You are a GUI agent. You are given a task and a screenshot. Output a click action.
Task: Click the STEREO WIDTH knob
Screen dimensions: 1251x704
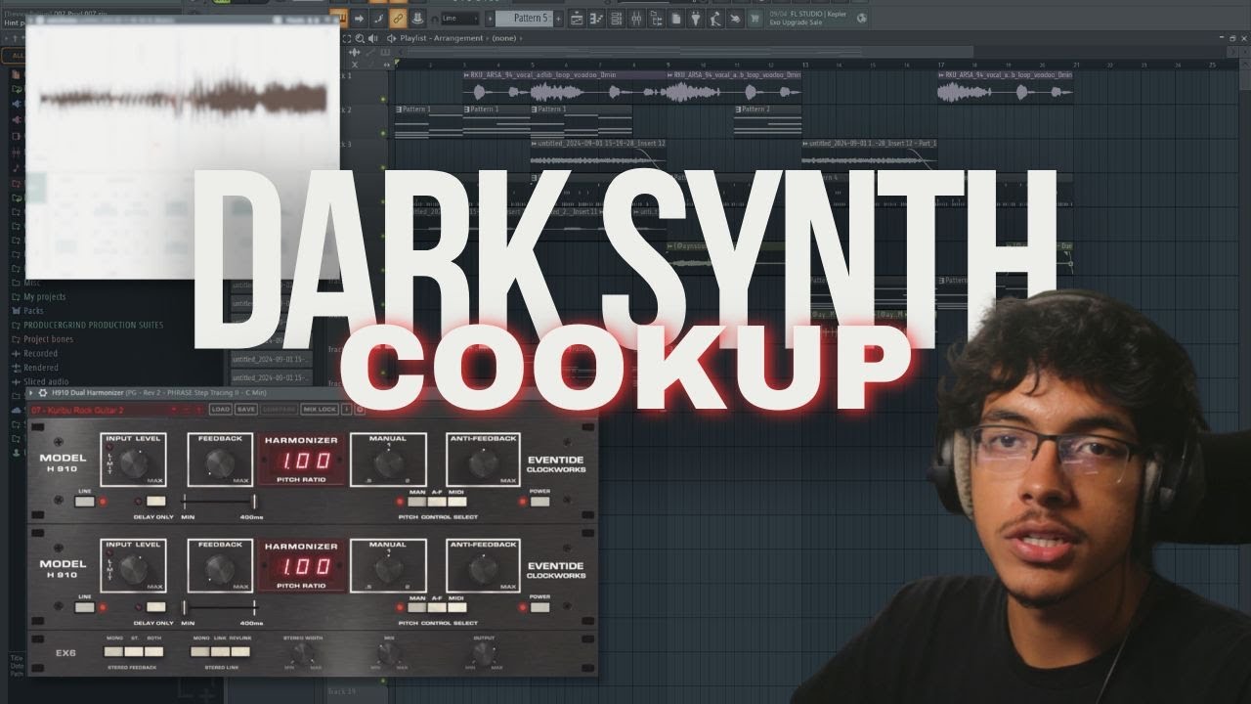tap(303, 653)
